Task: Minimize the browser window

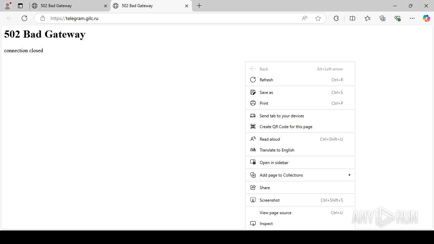Action: [x=395, y=6]
